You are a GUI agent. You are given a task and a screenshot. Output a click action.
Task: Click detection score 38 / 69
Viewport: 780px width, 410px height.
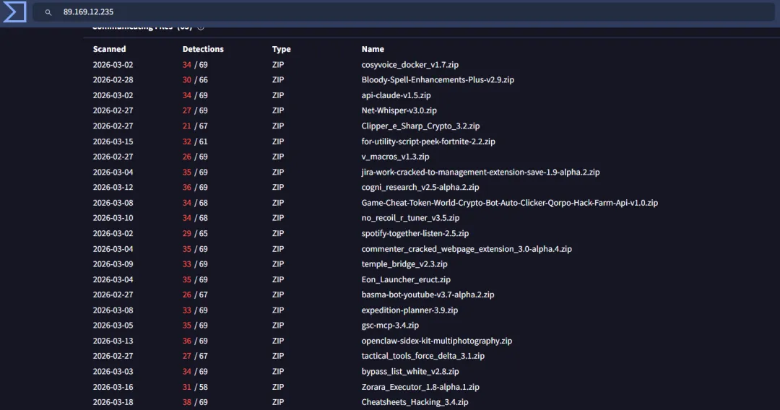point(195,402)
